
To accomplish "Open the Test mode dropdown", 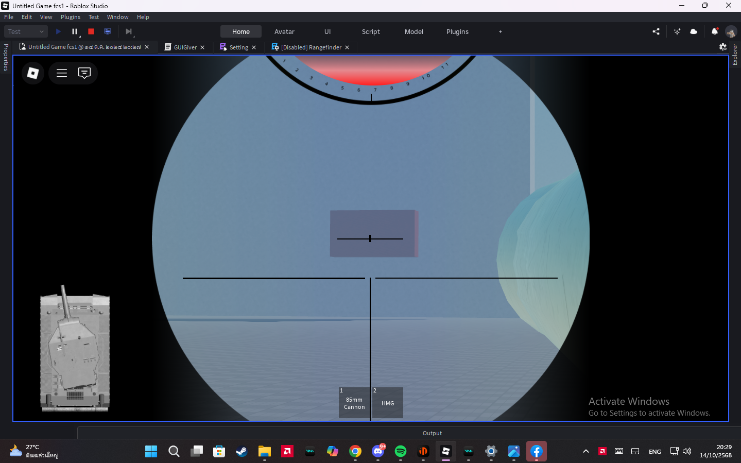I will coord(26,31).
